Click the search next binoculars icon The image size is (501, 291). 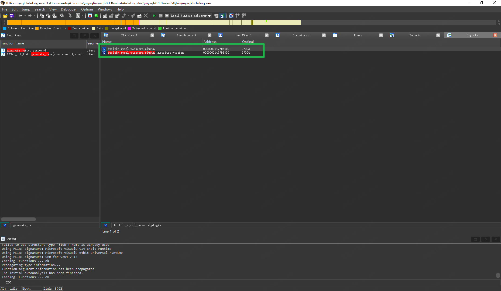[62, 16]
